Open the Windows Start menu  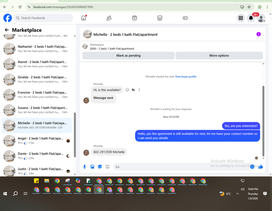(x=5, y=194)
